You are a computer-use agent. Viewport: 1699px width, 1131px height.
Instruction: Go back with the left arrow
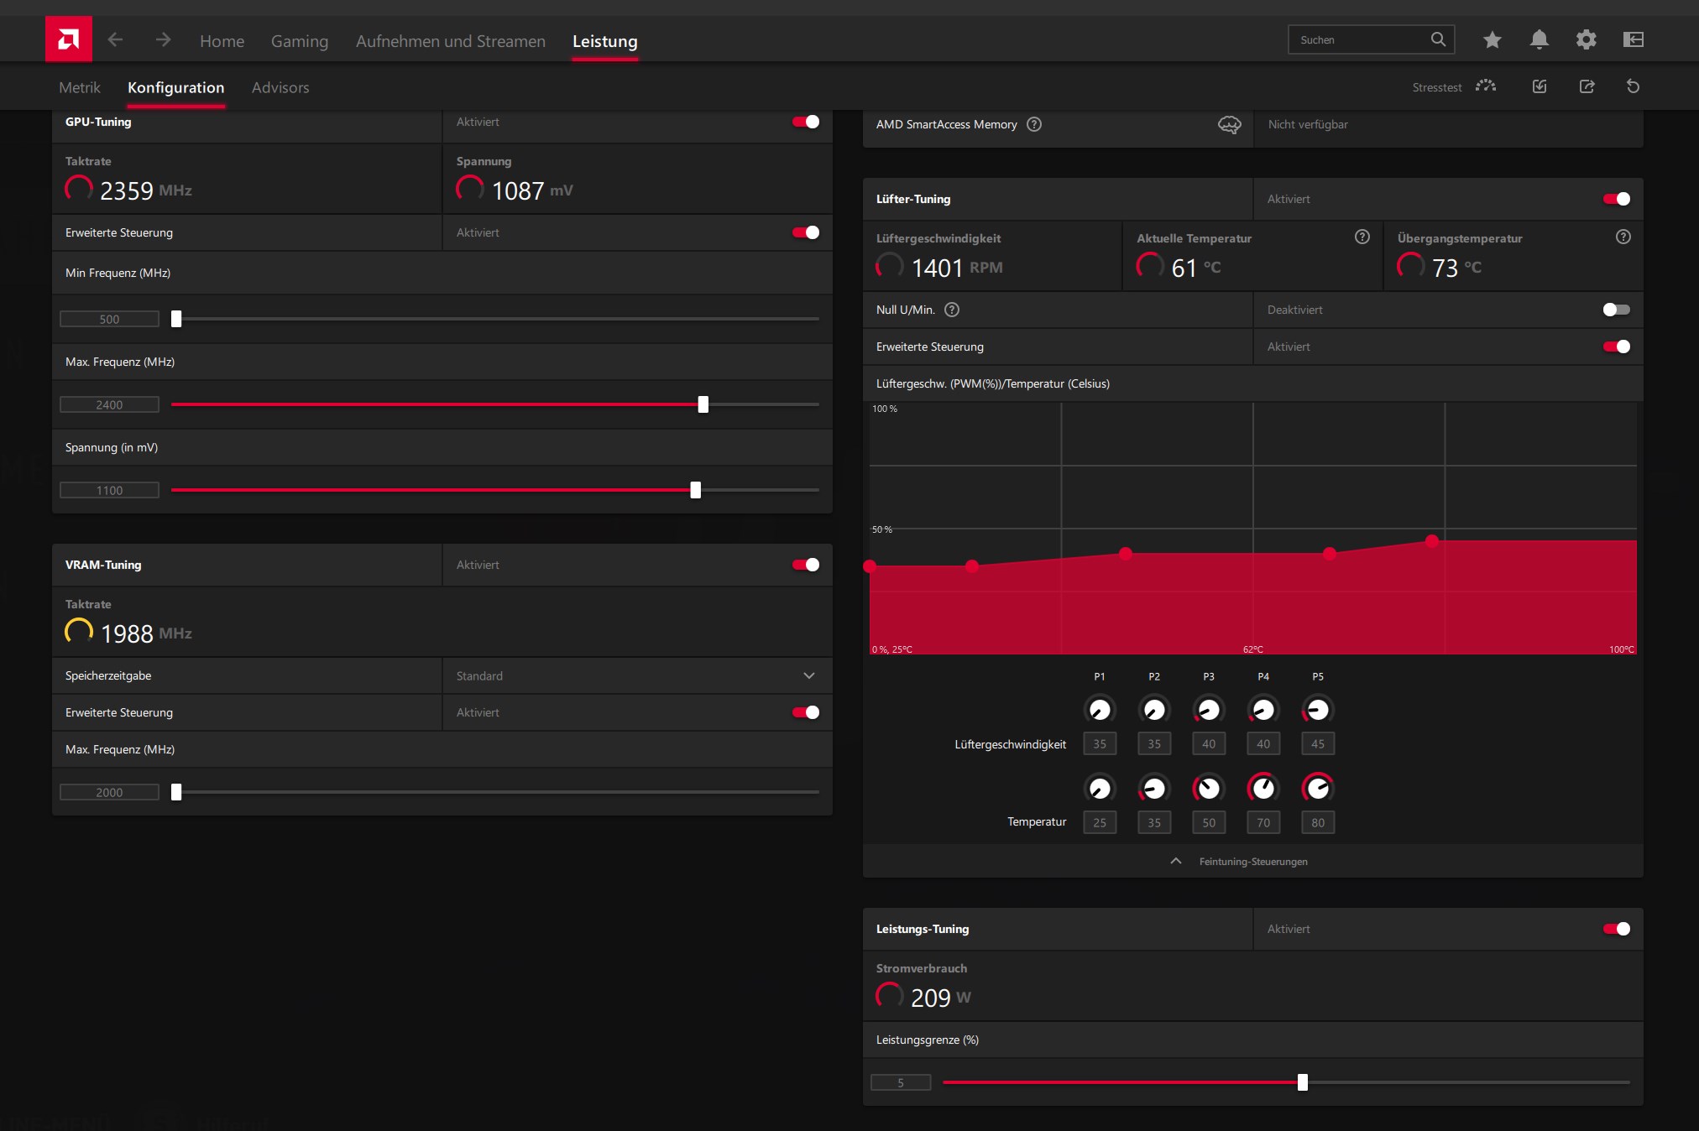(115, 39)
